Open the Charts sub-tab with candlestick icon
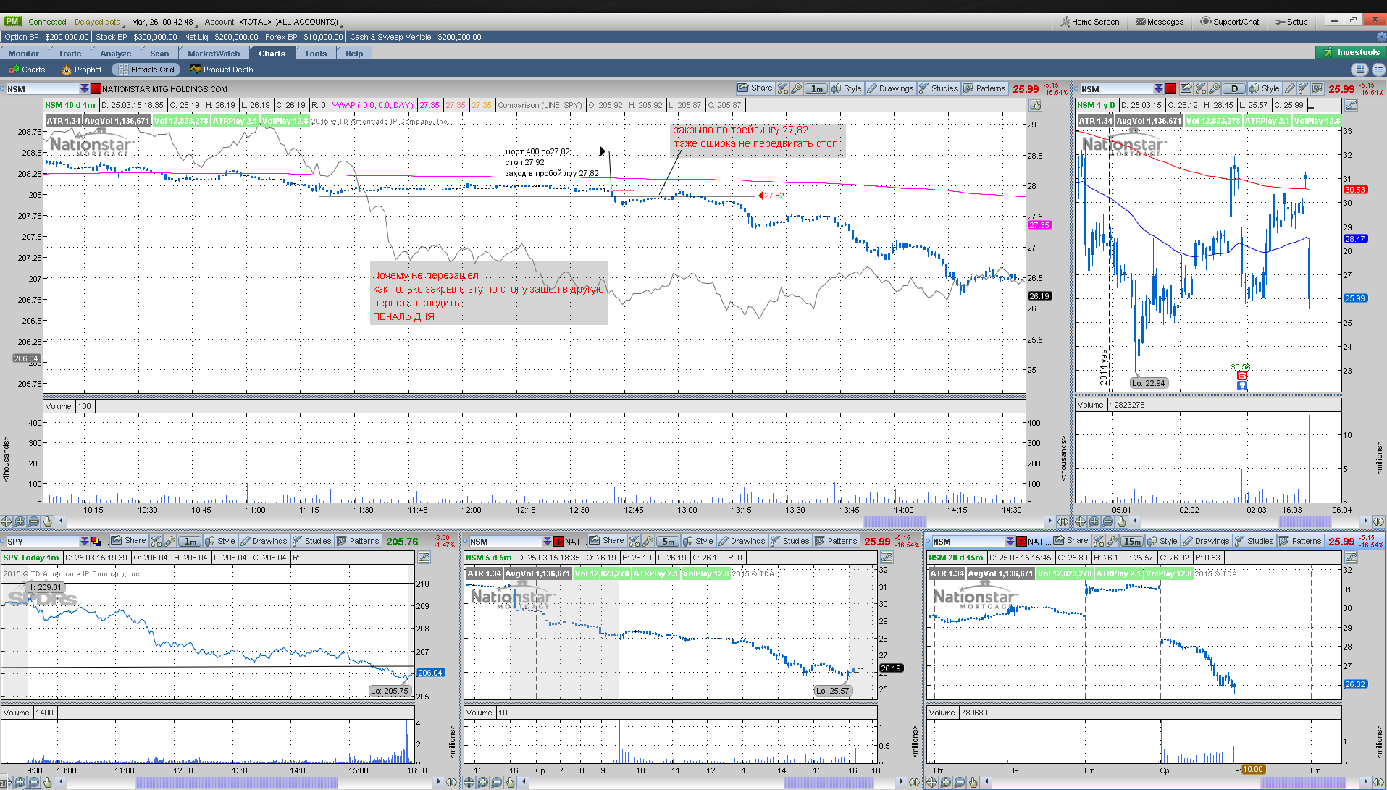Screen dimensions: 1387x790 click(x=27, y=70)
